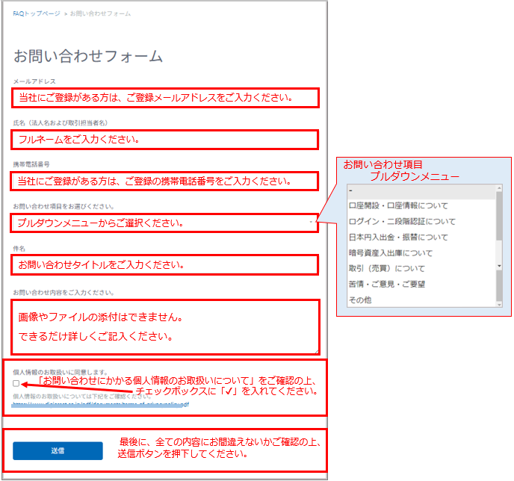Open the お問い合わせ項目 dropdown
Image resolution: width=514 pixels, height=481 pixels.
(164, 223)
